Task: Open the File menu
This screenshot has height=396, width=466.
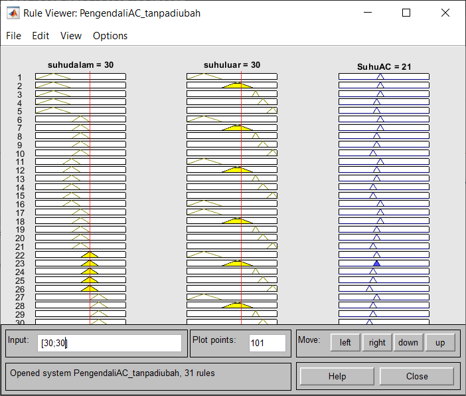Action: pyautogui.click(x=13, y=36)
